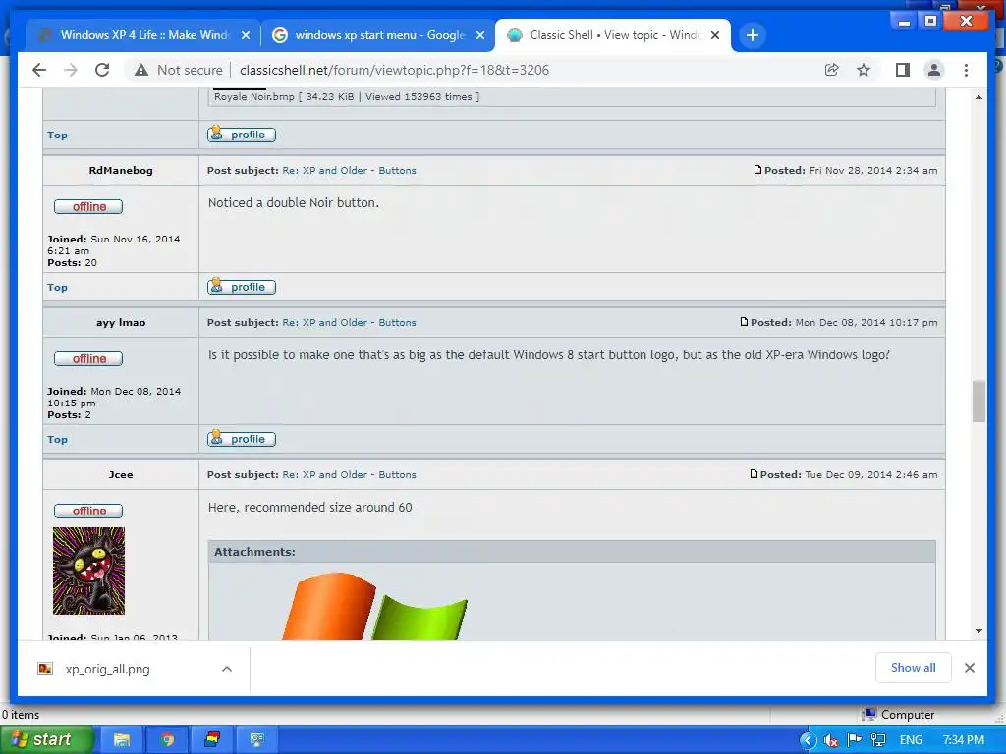1006x754 pixels.
Task: Open the attached Windows XP logo image
Action: (374, 606)
